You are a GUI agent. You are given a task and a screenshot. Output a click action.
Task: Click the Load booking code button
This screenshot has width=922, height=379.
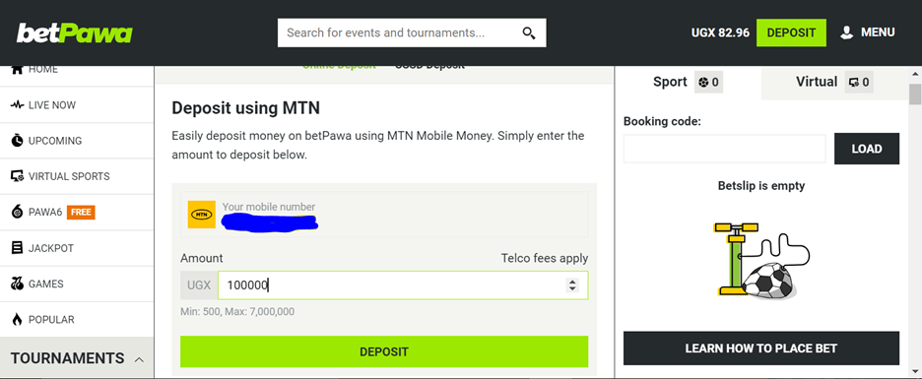coord(867,149)
